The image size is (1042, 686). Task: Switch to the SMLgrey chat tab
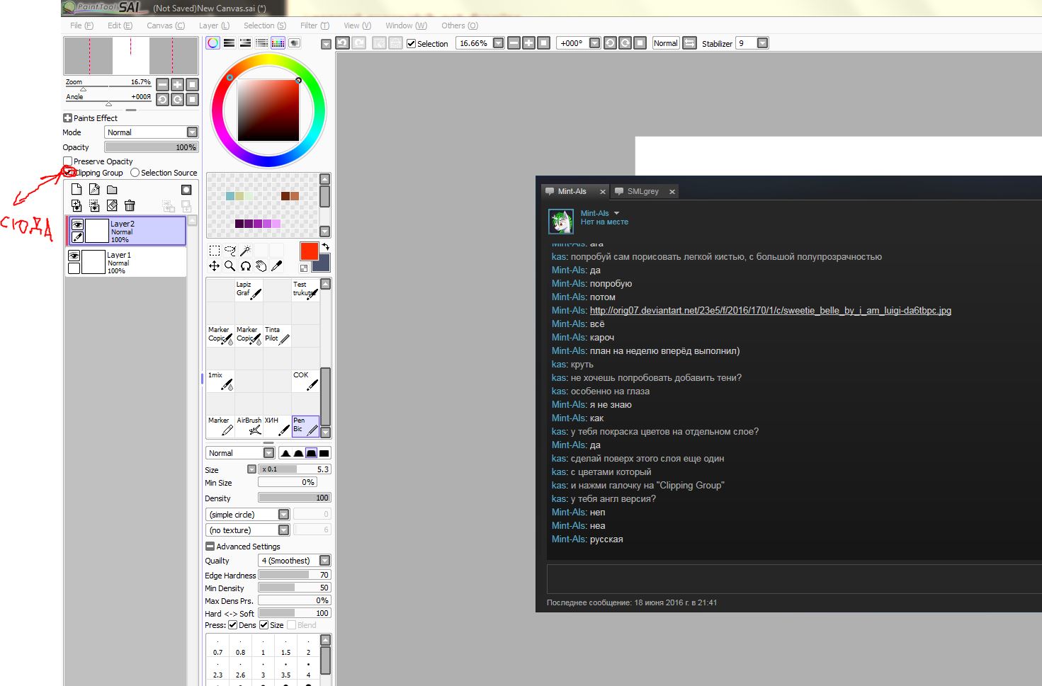[642, 191]
